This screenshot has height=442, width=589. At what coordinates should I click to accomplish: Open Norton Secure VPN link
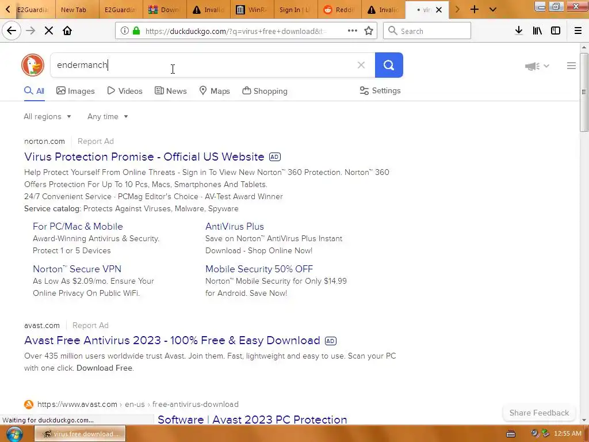point(77,269)
